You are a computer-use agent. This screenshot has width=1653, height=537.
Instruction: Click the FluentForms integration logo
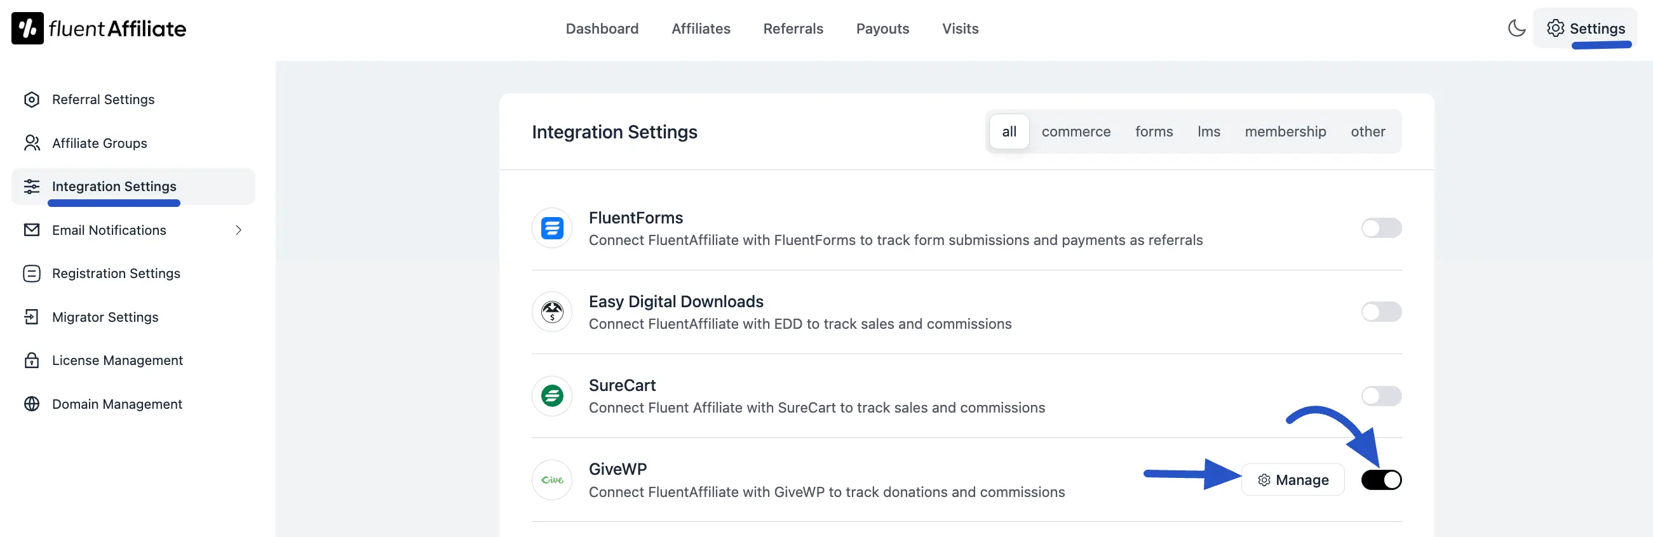click(552, 228)
